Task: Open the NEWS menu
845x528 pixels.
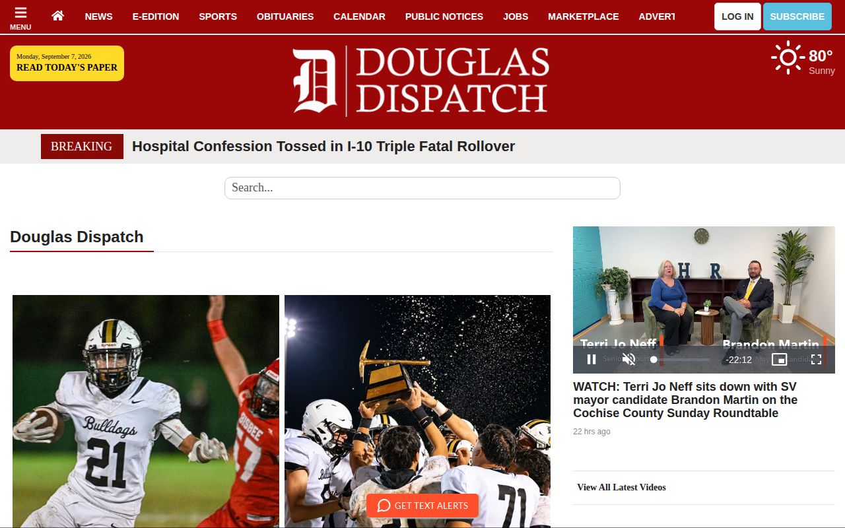Action: coord(99,16)
